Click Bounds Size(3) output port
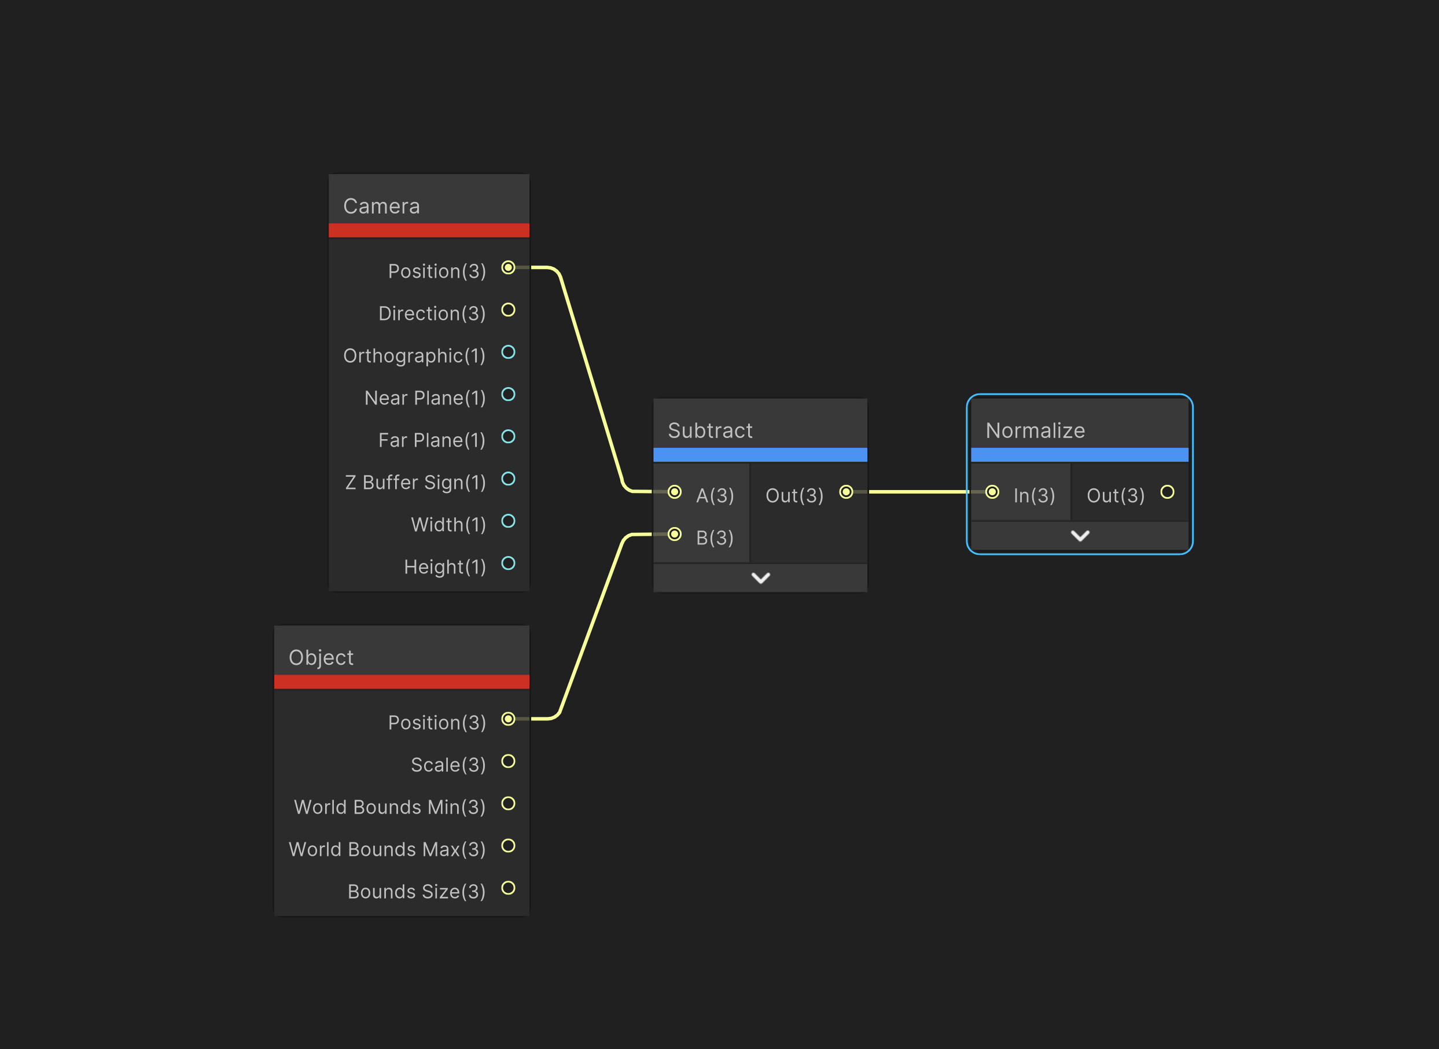The height and width of the screenshot is (1049, 1439). coord(508,888)
